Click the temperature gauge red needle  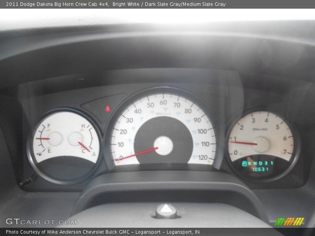(x=84, y=147)
